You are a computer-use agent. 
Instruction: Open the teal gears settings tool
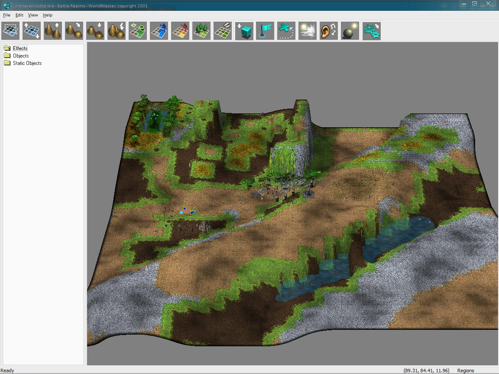[371, 31]
